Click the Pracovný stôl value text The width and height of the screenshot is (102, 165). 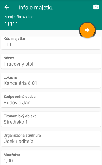19,64
